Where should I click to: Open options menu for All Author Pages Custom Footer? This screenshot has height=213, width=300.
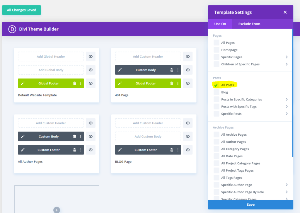tap(81, 150)
